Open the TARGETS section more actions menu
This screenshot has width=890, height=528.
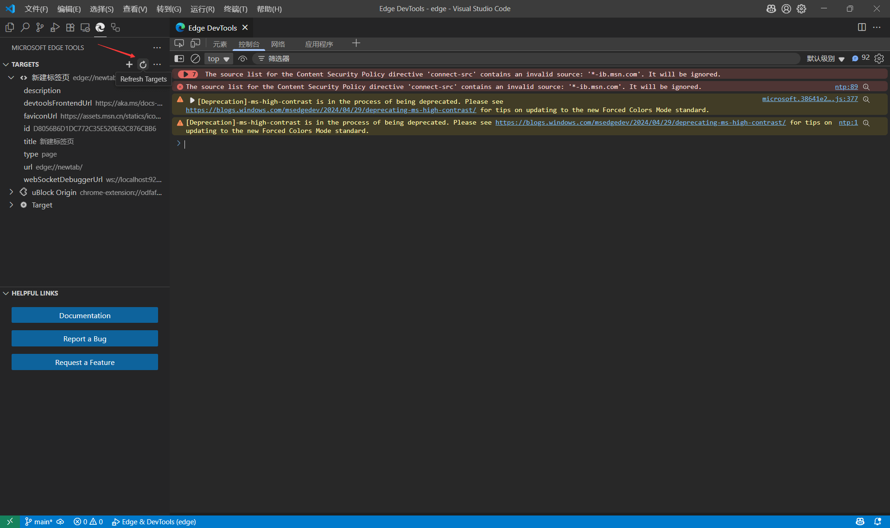click(x=157, y=64)
